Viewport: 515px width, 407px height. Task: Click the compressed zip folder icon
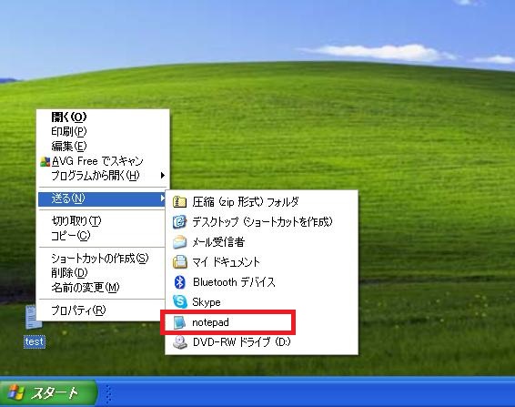point(179,202)
